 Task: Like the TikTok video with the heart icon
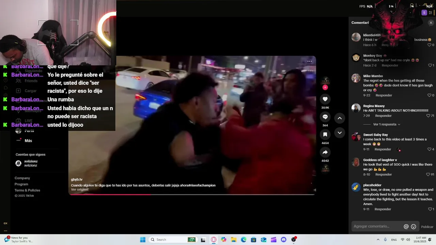(325, 99)
